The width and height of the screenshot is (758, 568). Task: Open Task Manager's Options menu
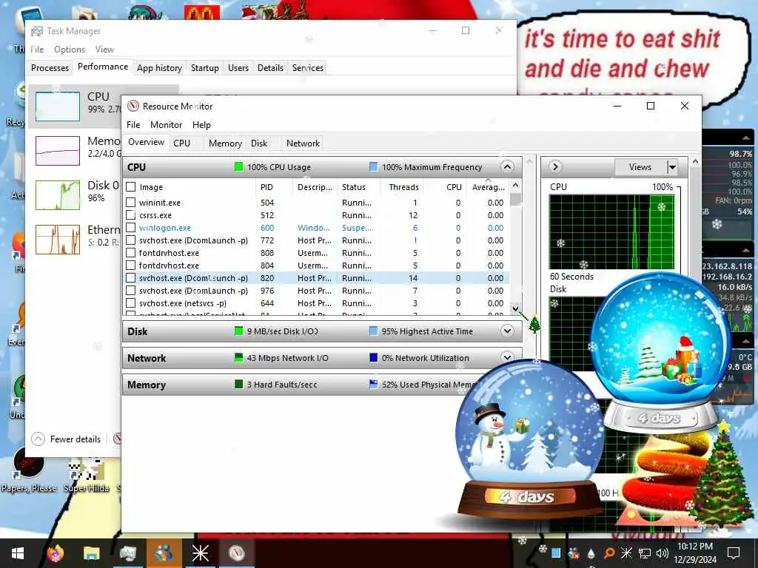point(70,50)
